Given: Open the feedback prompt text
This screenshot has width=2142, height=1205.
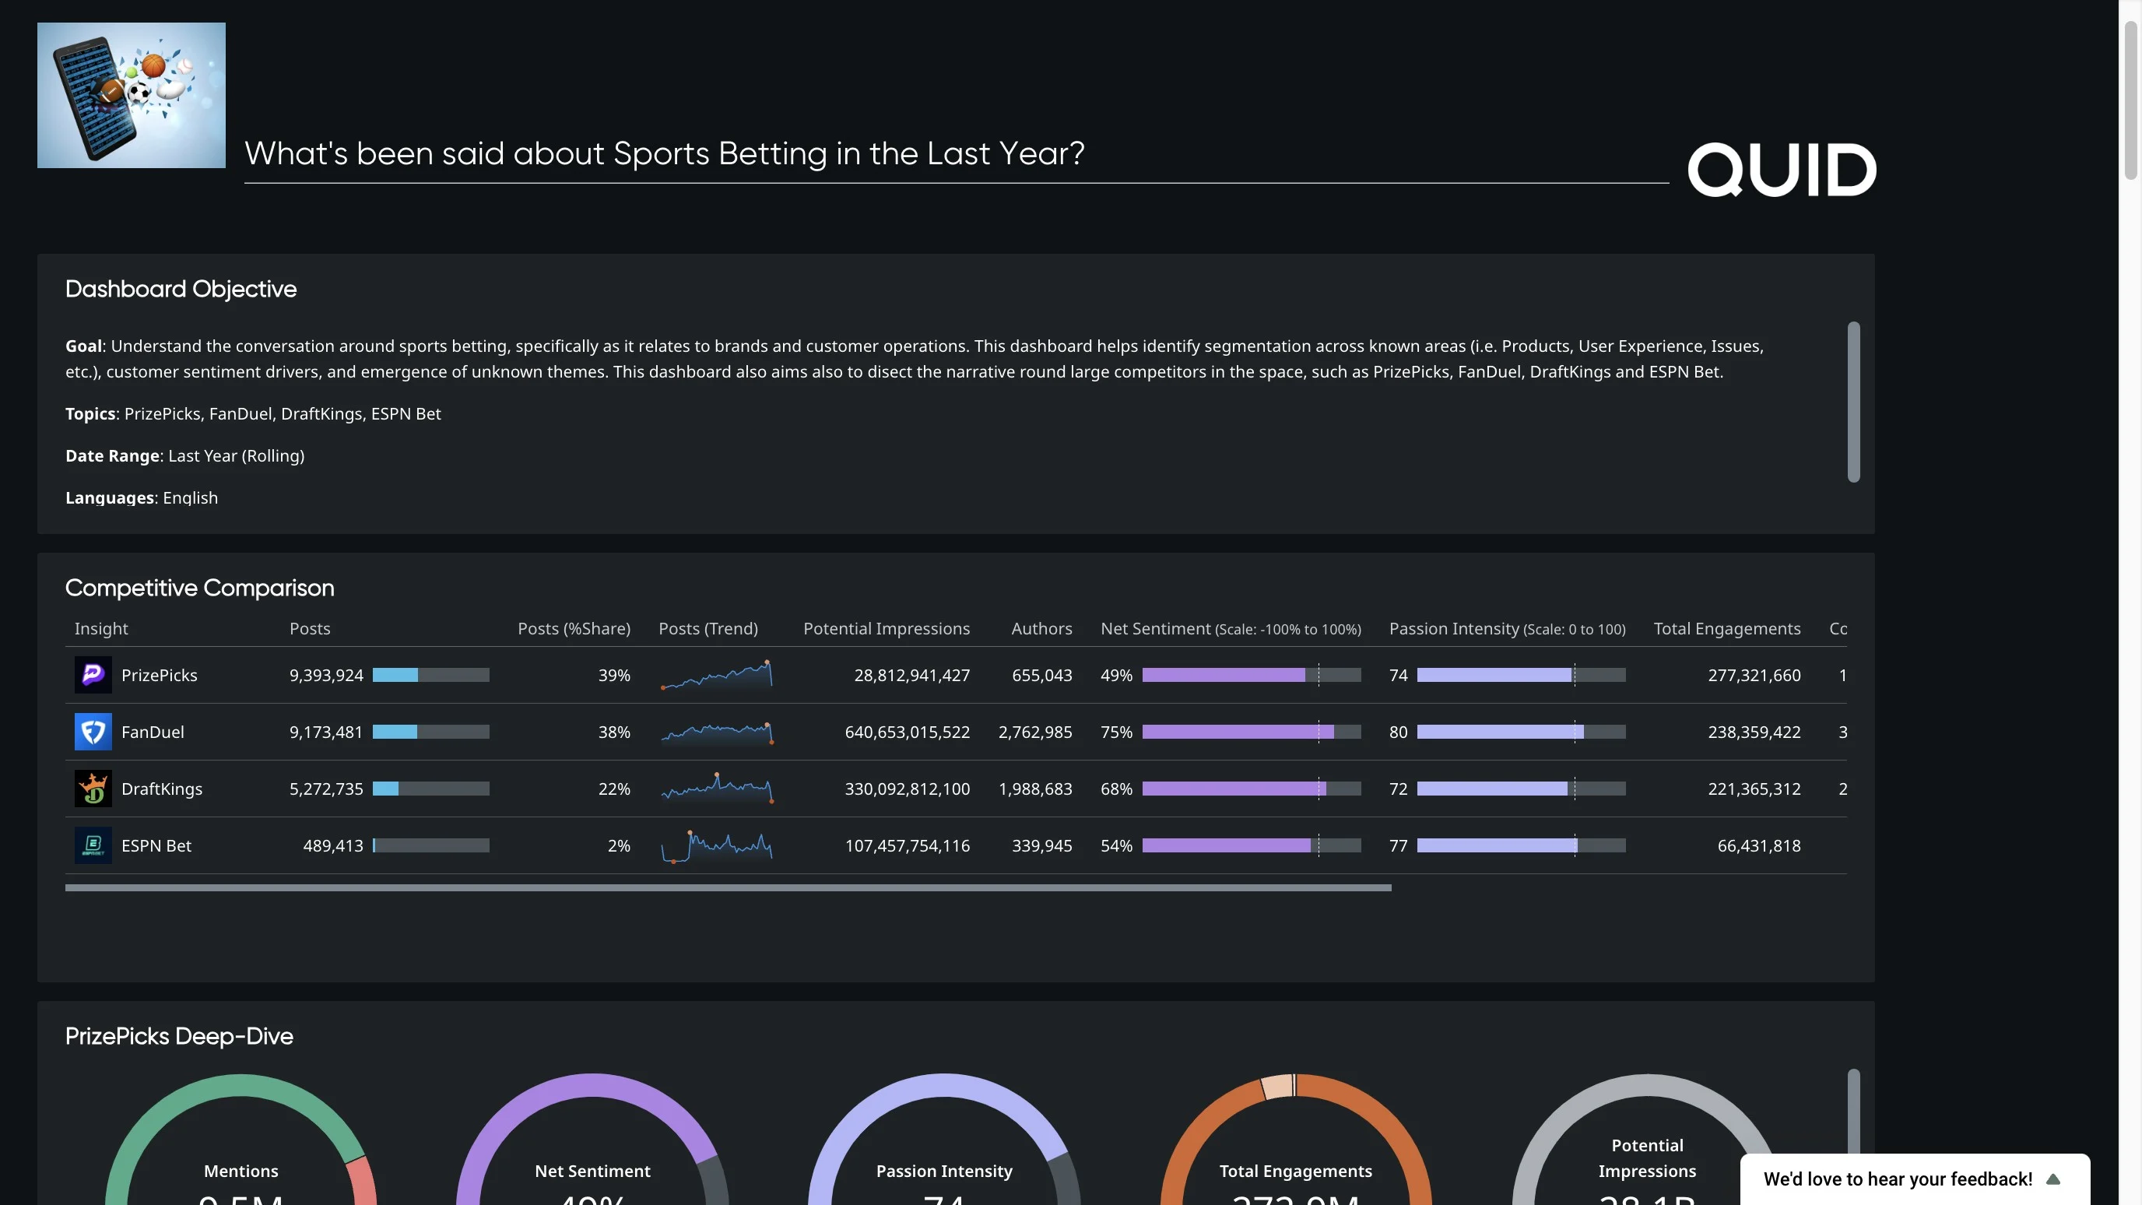Looking at the screenshot, I should point(1898,1179).
